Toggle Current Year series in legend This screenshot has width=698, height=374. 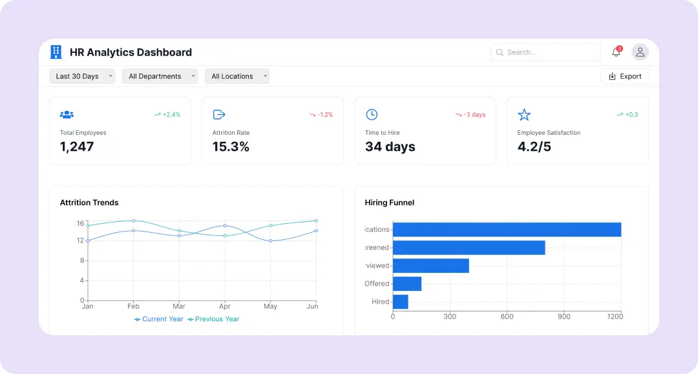[x=159, y=319]
